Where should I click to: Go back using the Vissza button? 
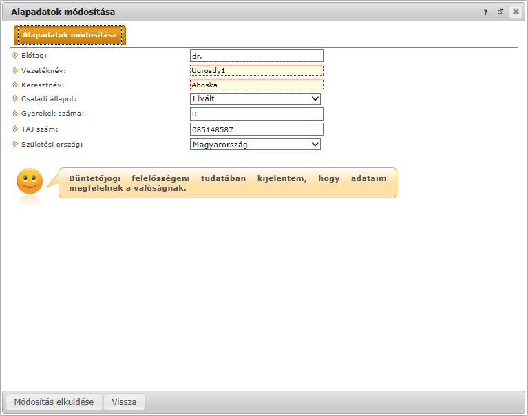[x=124, y=402]
